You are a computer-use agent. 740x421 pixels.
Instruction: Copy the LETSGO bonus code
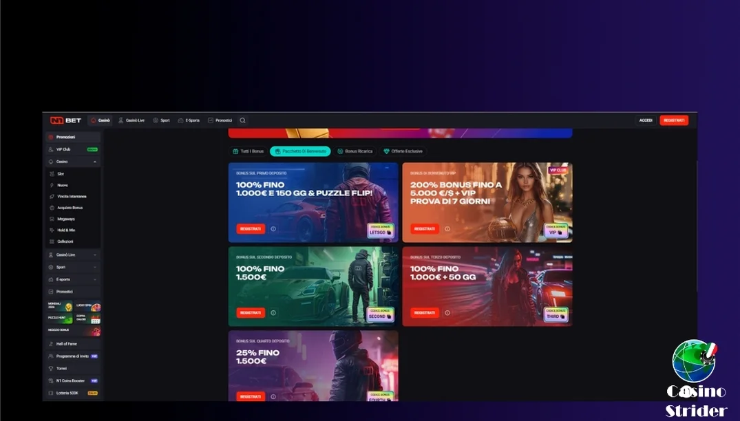[381, 230]
